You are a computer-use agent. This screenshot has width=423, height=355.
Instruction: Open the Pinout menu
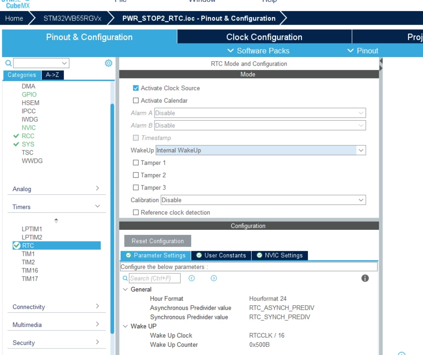(x=362, y=51)
